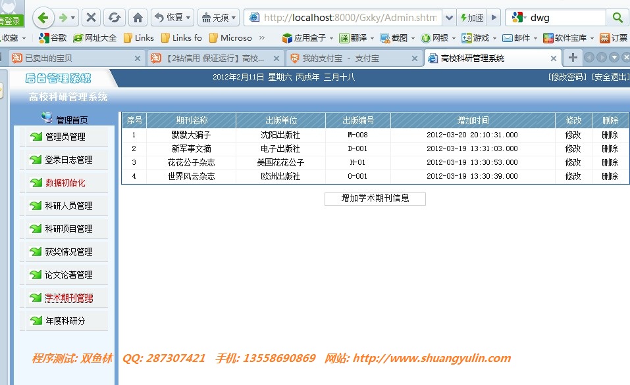Open a new tab with the plus button
Screen dimensions: 630x385
[x=573, y=58]
